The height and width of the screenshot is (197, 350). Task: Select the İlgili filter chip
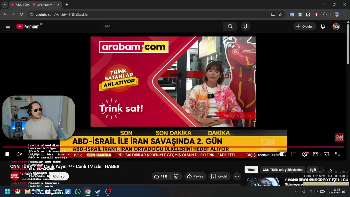313,170
